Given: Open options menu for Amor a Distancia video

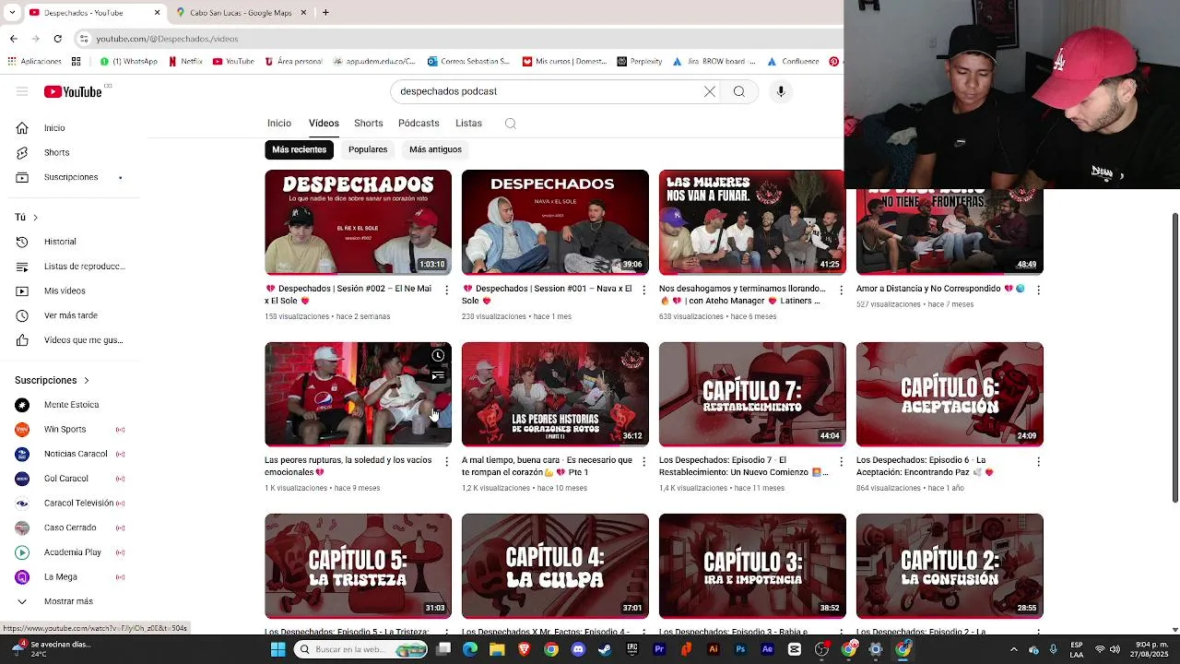Looking at the screenshot, I should [x=1038, y=290].
